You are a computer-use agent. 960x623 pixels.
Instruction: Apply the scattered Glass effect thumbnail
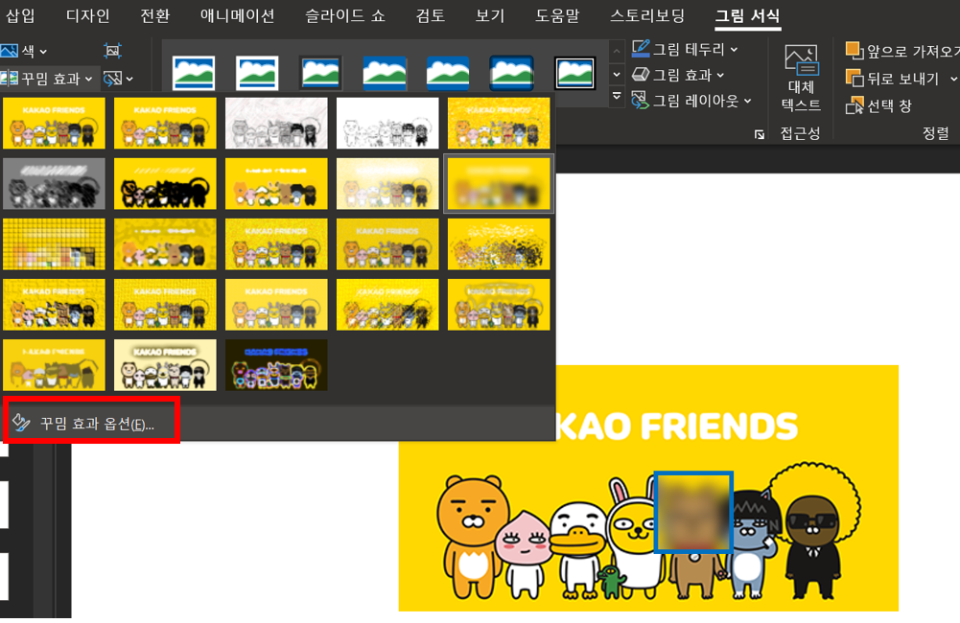coord(499,244)
